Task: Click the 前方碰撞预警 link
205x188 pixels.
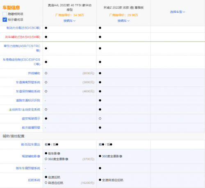Action: pyautogui.click(x=31, y=128)
